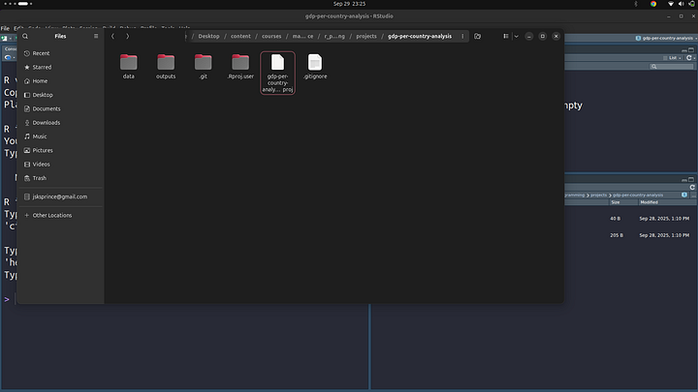This screenshot has height=392, width=698.
Task: Go to projects in the path bar
Action: click(x=366, y=36)
